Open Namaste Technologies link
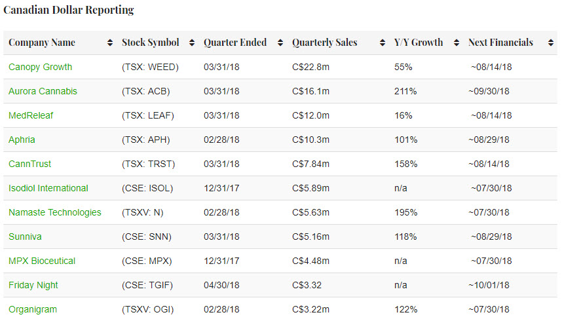The height and width of the screenshot is (321, 562). click(x=55, y=212)
